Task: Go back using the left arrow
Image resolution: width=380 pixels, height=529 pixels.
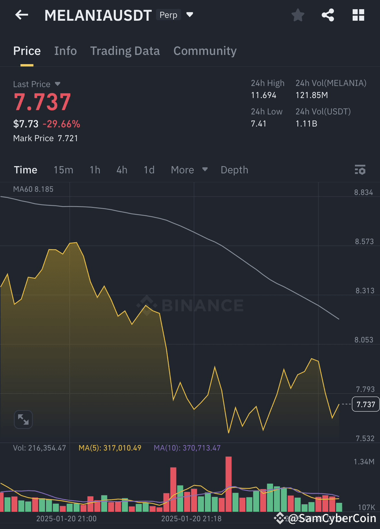Action: 22,15
